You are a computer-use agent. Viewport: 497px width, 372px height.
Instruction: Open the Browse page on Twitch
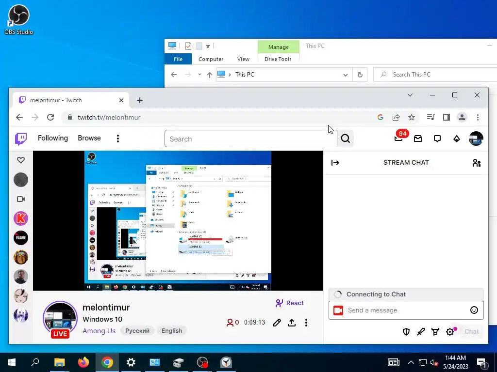pyautogui.click(x=89, y=138)
